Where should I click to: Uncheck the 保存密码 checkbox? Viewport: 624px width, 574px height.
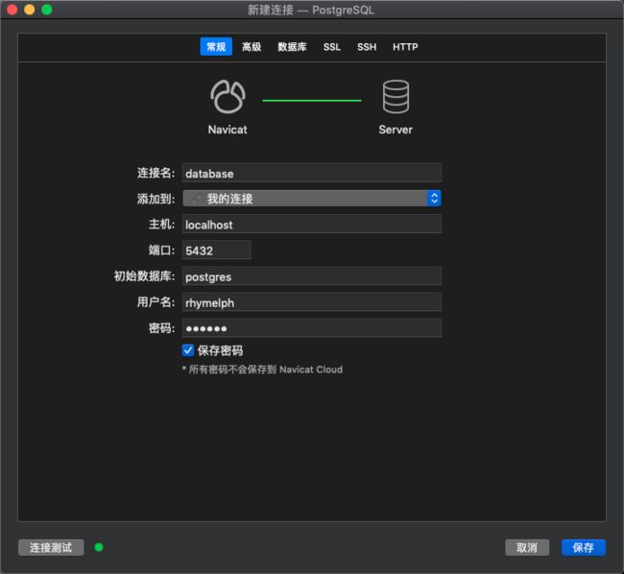coord(188,350)
